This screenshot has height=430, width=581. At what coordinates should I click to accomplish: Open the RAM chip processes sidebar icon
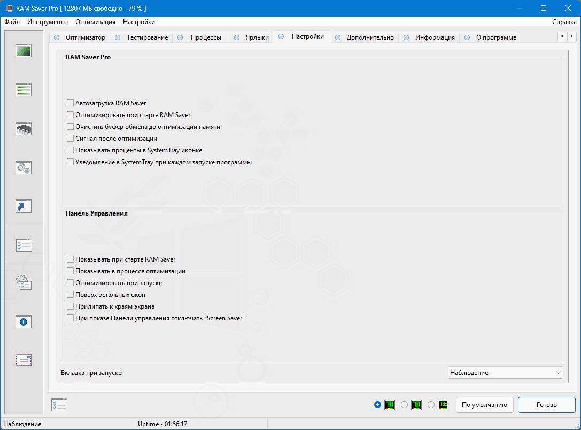24,129
